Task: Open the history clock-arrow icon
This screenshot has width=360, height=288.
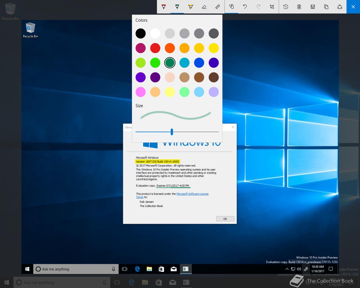Action: coord(286,7)
